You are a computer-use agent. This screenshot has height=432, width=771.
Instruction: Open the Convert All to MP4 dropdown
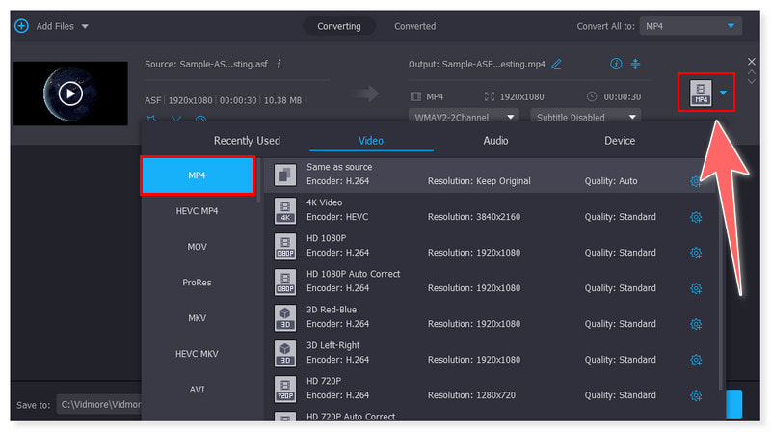click(x=690, y=26)
